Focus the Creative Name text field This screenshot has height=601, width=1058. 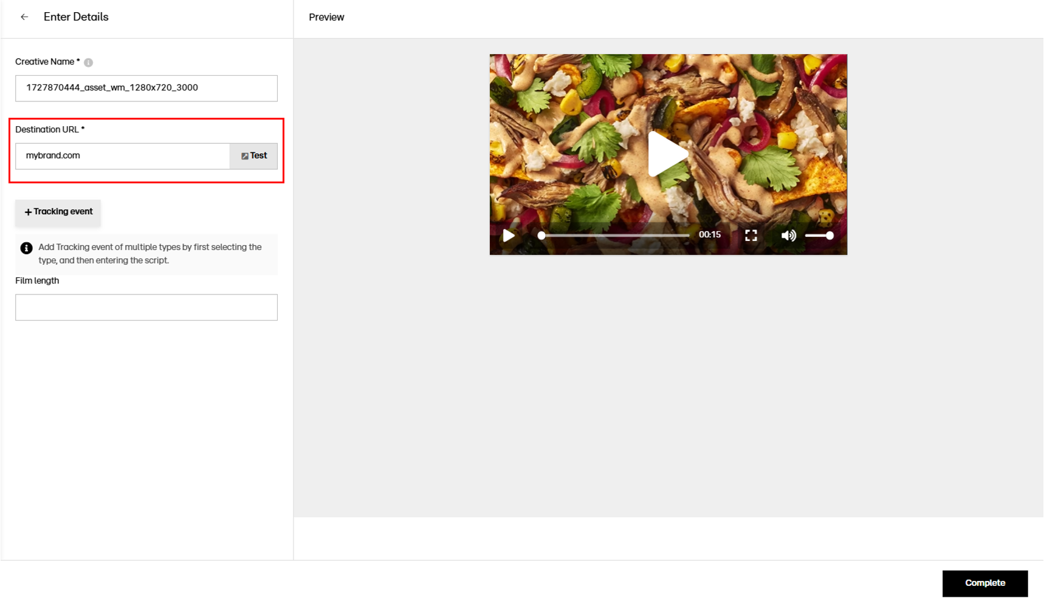(146, 88)
